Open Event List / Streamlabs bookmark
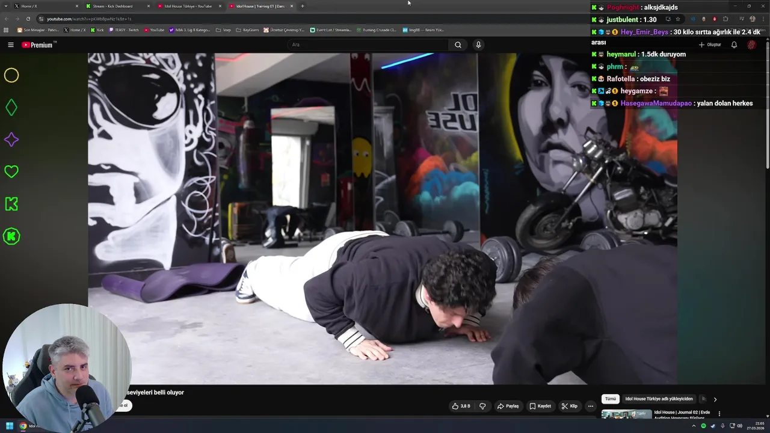This screenshot has height=433, width=770. click(x=331, y=29)
